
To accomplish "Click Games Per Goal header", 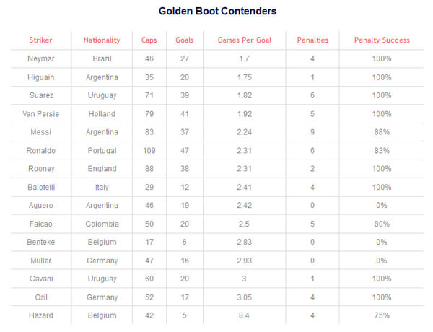I will 245,40.
